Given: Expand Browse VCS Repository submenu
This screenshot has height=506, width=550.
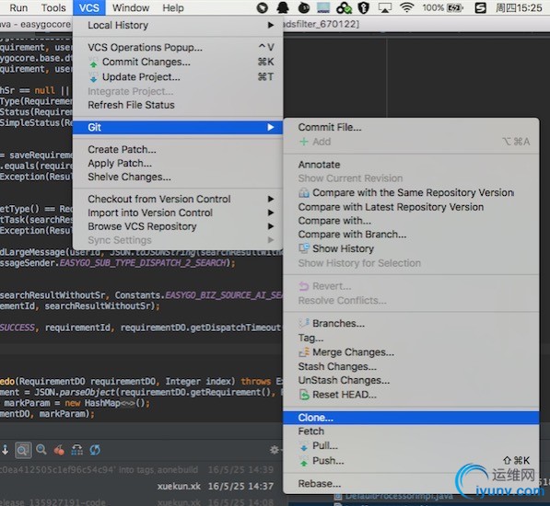Looking at the screenshot, I should click(178, 226).
